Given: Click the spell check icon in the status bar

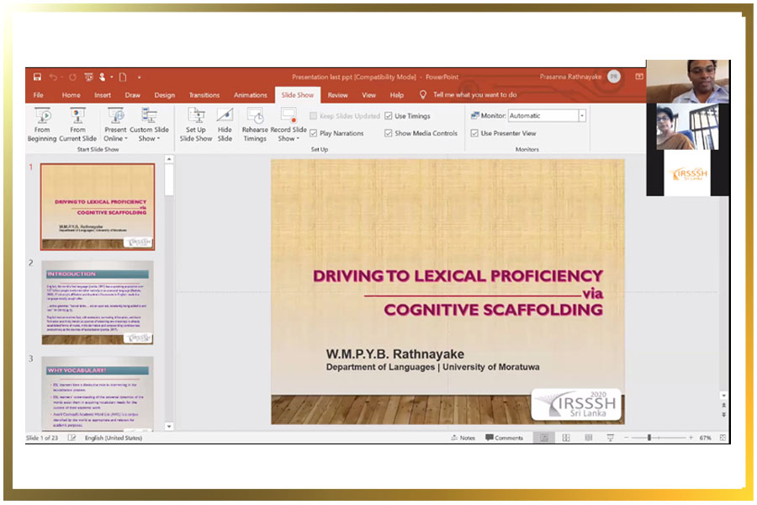Looking at the screenshot, I should 71,438.
